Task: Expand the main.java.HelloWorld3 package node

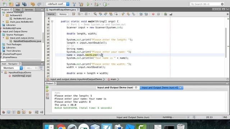Action: coord(4,21)
